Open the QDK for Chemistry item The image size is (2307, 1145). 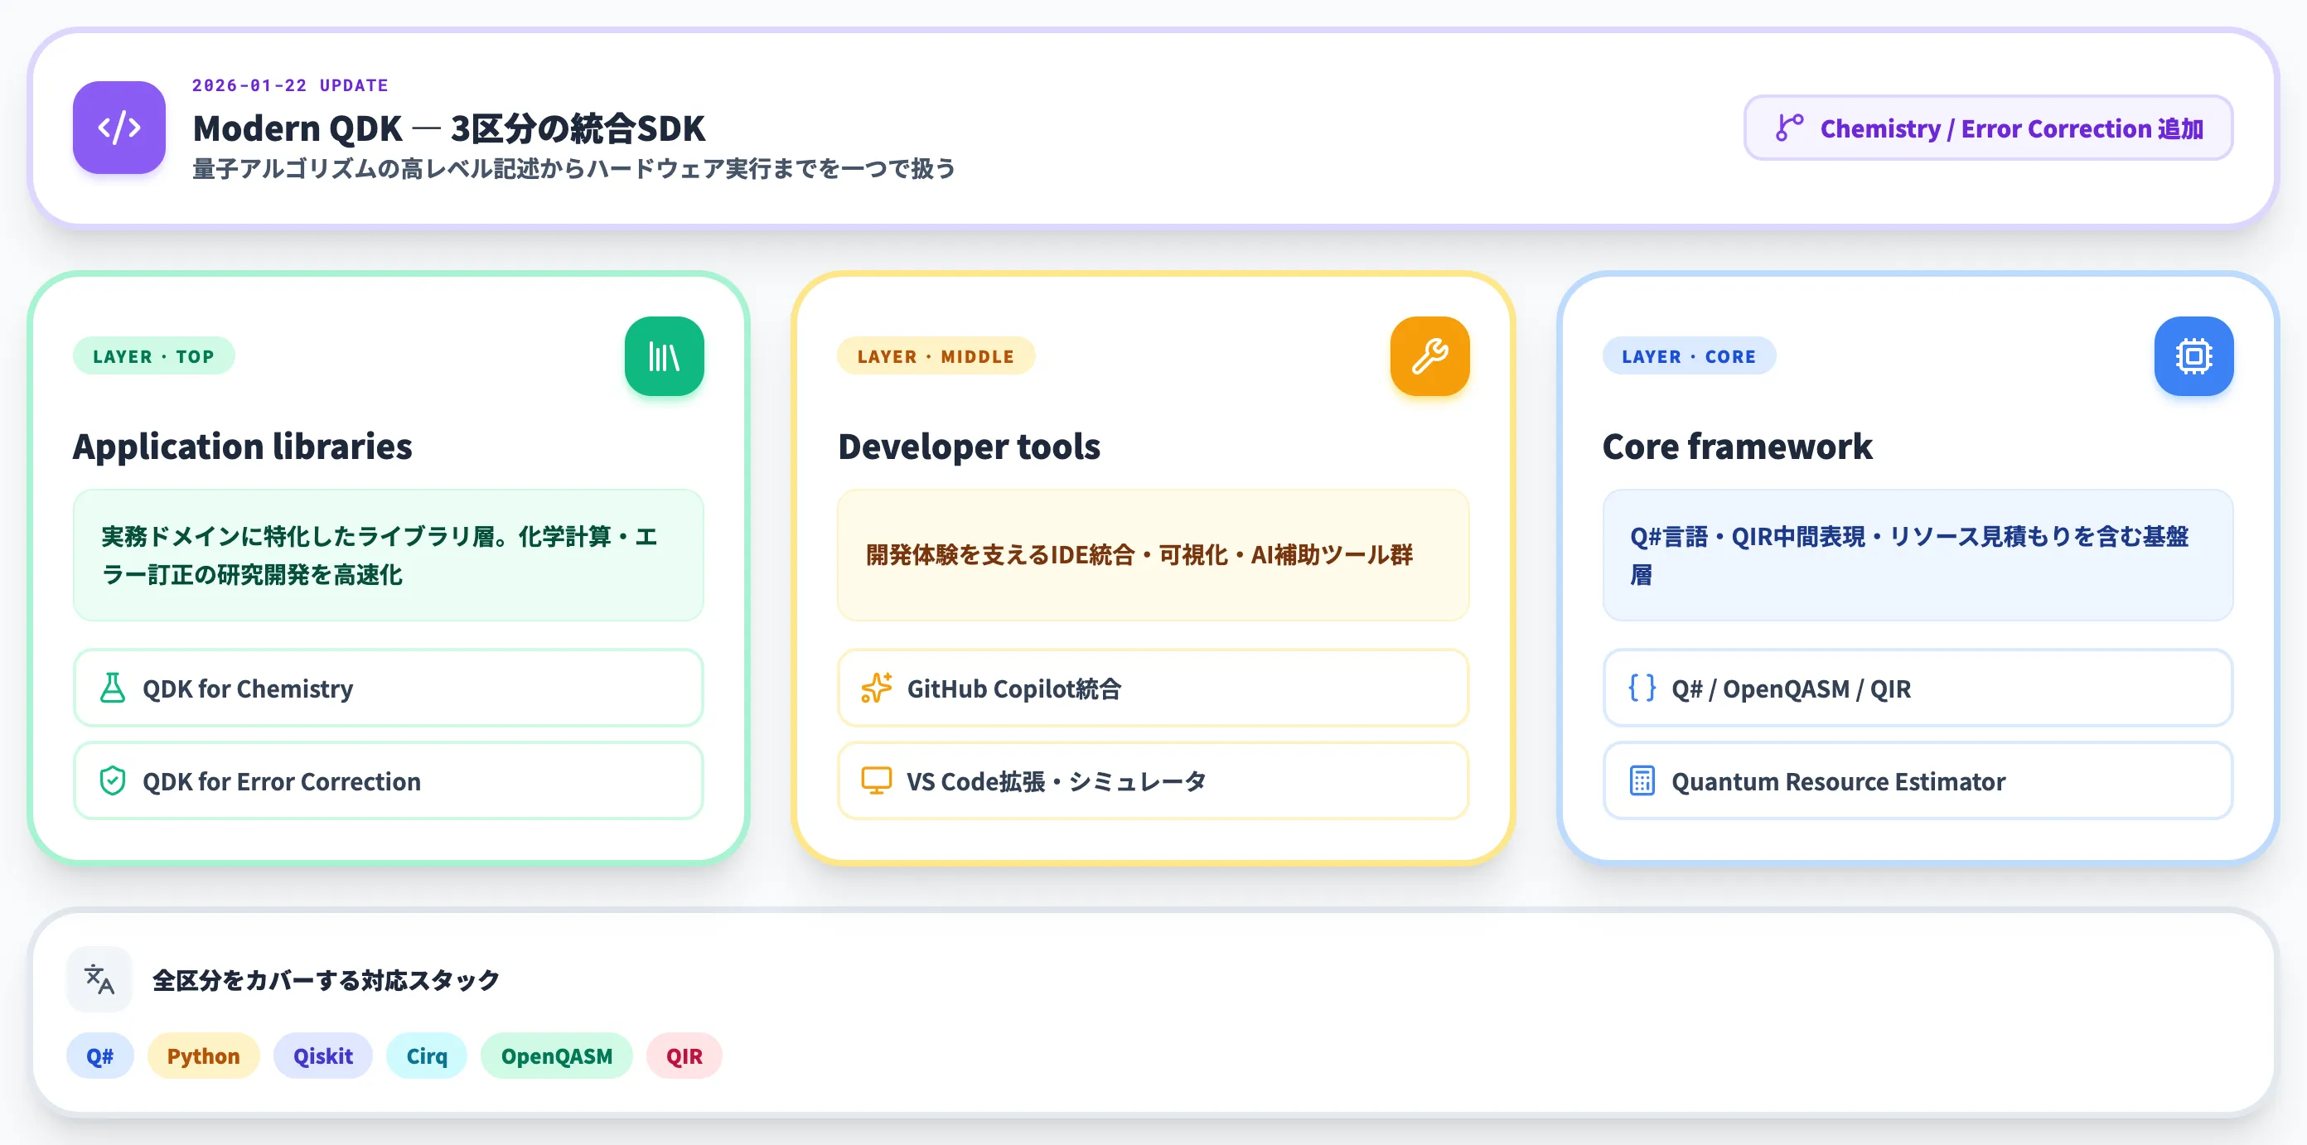(x=388, y=688)
